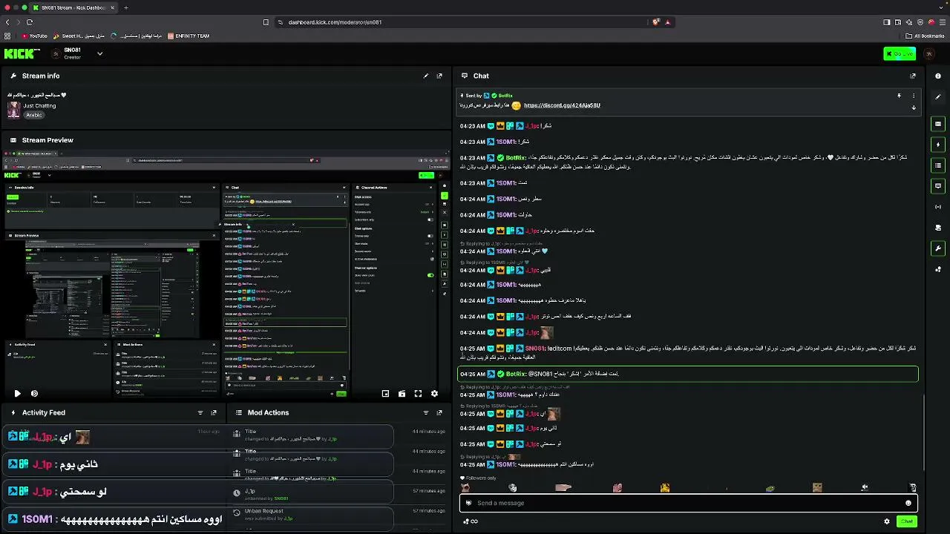The image size is (950, 534).
Task: Open the ENFINITY TEAM bookmark
Action: 189,36
